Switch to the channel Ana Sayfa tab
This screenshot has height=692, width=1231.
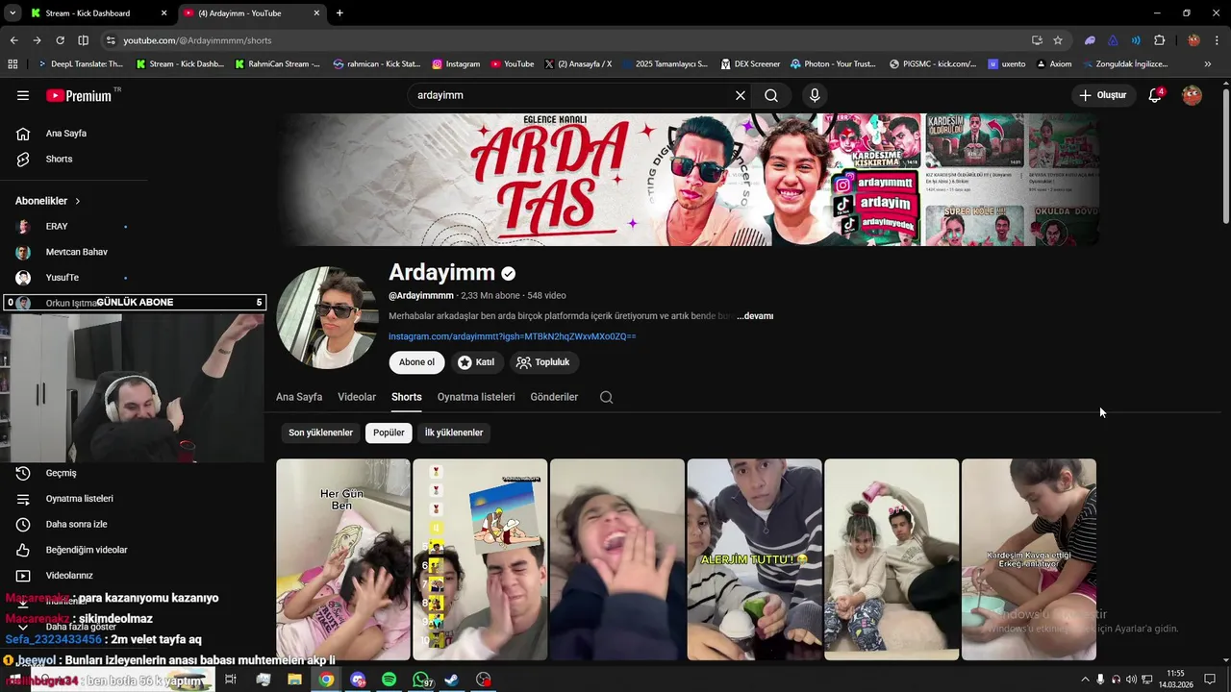[299, 397]
